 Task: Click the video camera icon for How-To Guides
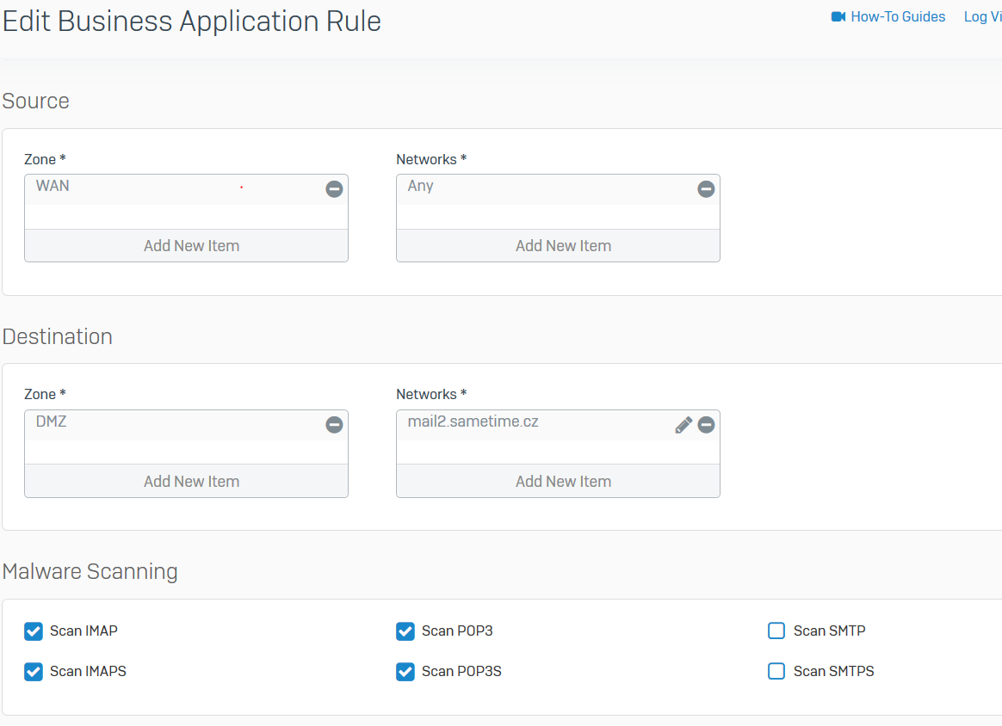pos(838,17)
